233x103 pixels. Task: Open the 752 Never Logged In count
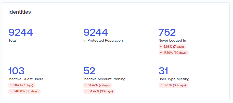coord(167,32)
